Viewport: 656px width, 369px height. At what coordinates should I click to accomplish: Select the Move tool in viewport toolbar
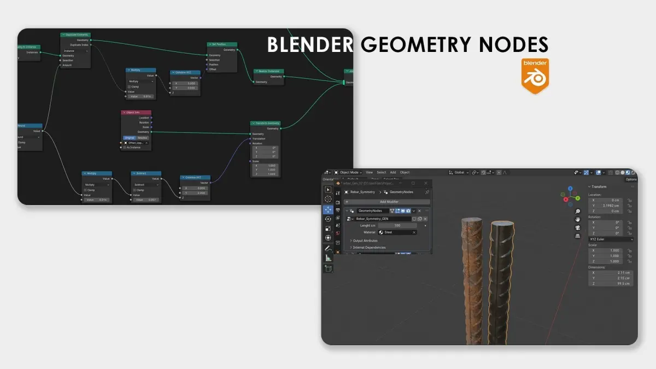click(328, 209)
